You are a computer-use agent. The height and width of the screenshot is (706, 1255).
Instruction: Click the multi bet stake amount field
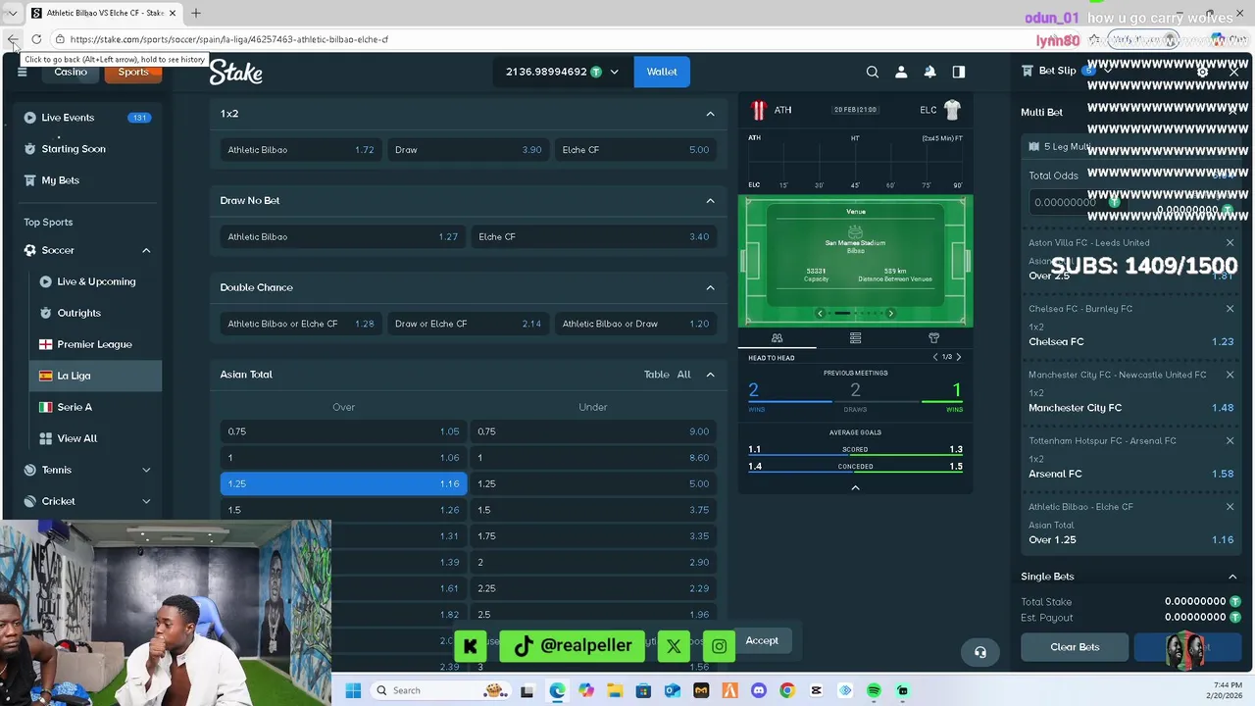pyautogui.click(x=1075, y=202)
